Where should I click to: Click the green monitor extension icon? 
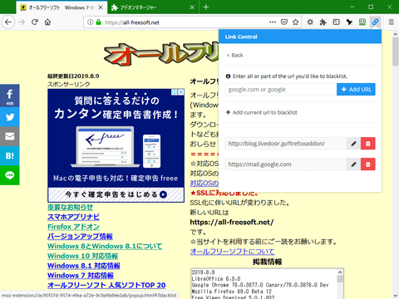click(x=362, y=22)
